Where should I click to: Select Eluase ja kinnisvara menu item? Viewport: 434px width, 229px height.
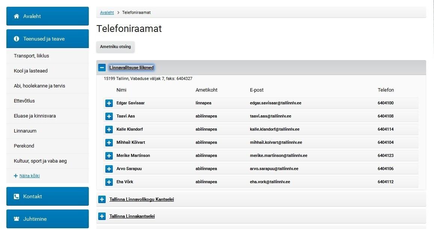(x=48, y=116)
